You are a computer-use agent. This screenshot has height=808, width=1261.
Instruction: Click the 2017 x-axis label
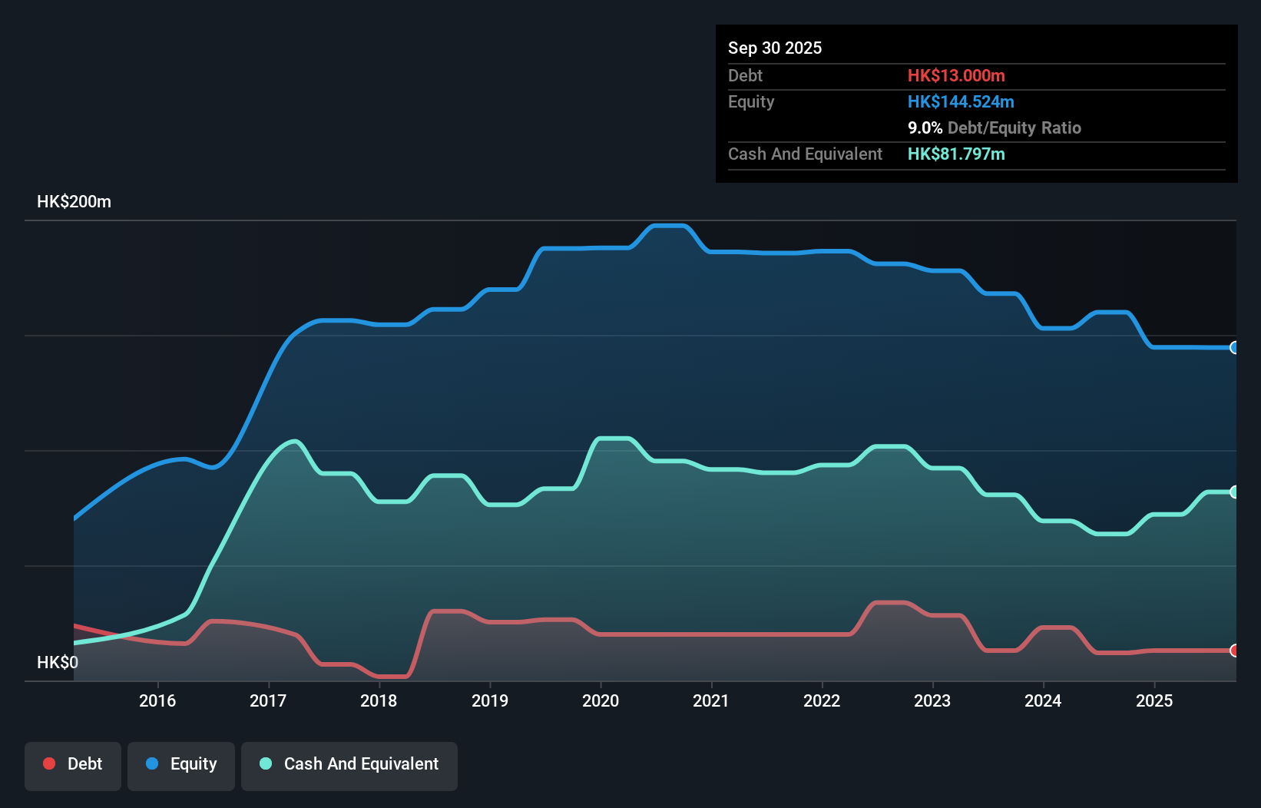268,700
